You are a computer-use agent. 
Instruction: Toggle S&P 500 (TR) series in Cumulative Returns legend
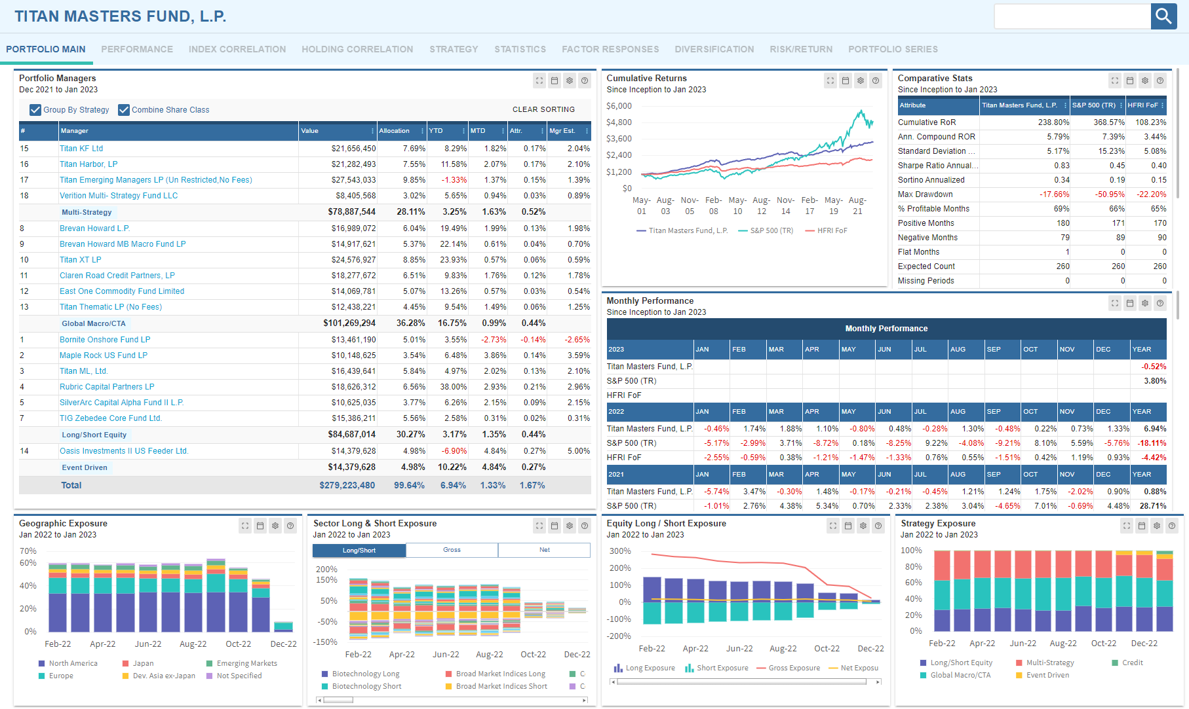(766, 230)
